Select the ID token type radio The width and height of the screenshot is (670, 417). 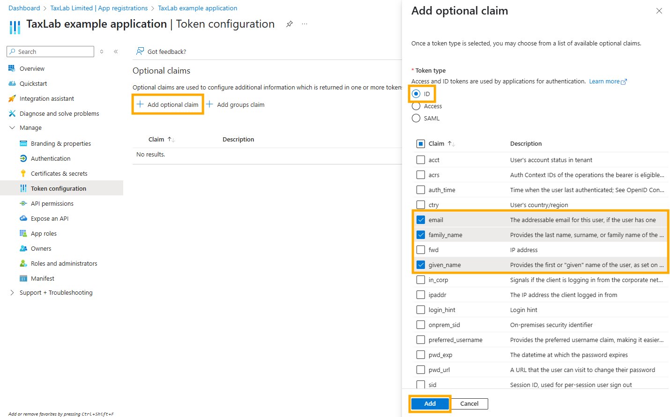point(416,94)
